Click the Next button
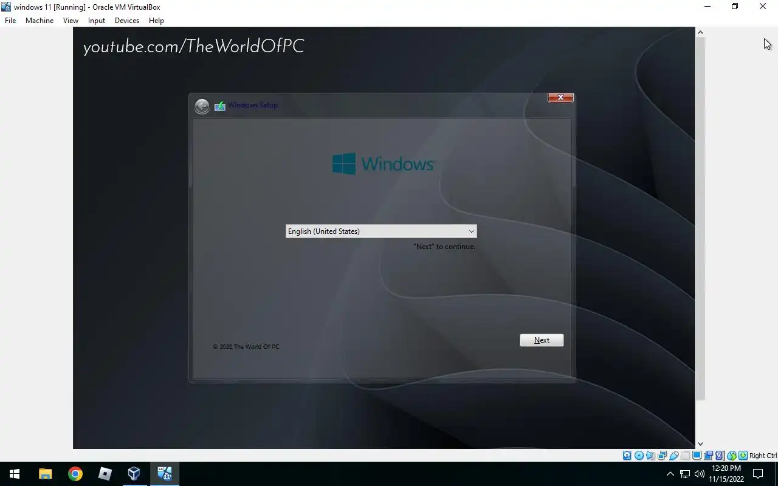778x486 pixels. click(542, 340)
